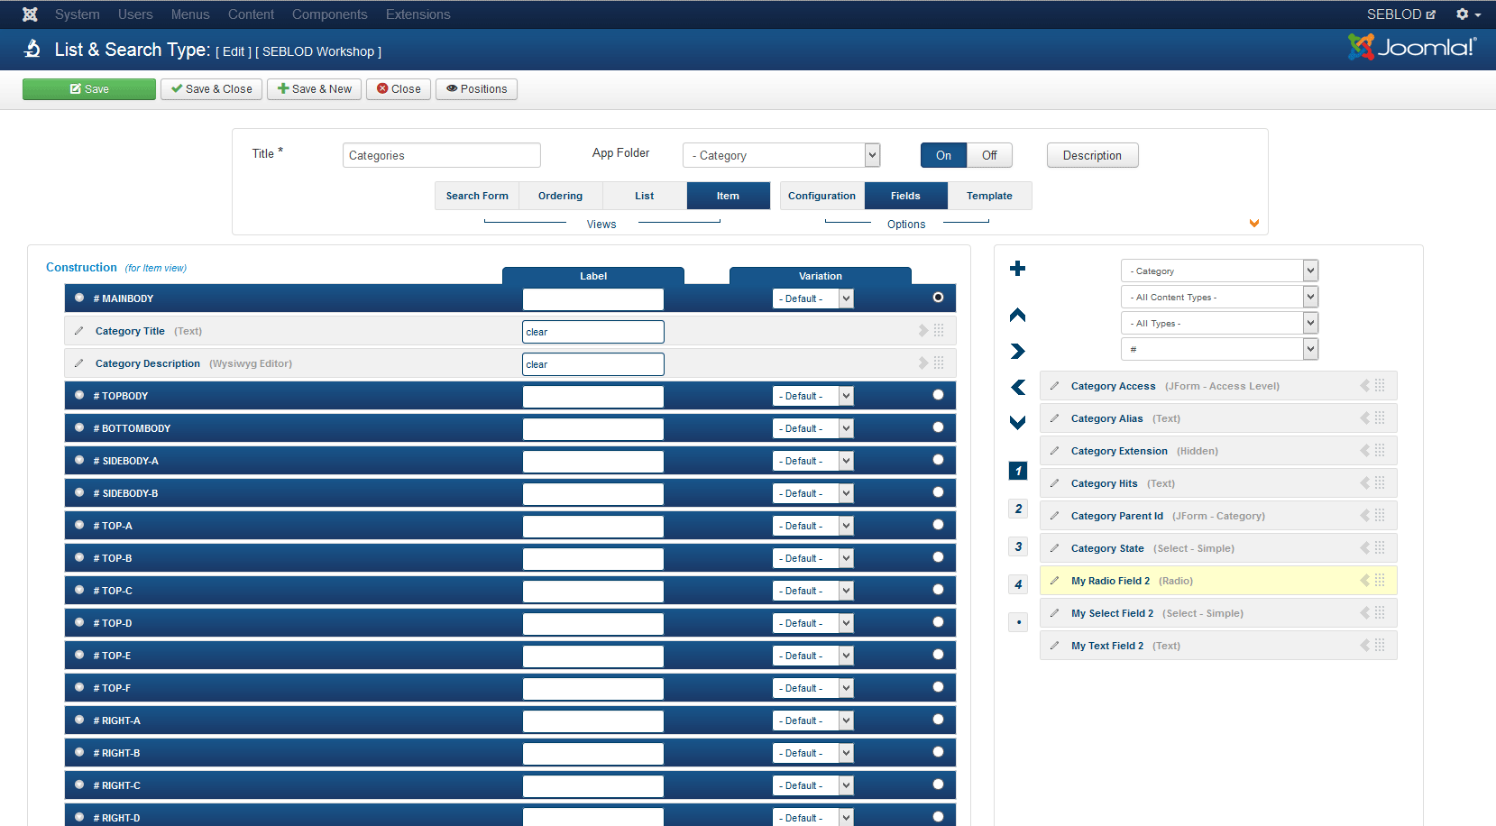This screenshot has height=826, width=1496.
Task: Click pencil icon for Category Alias
Action: coord(1054,418)
